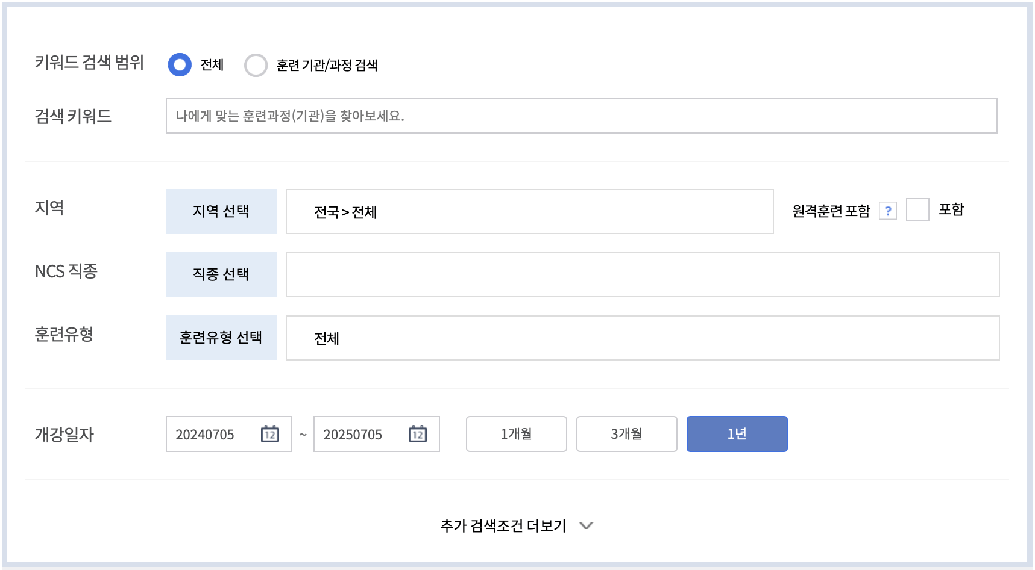Click the 3개월 date range button

[626, 434]
